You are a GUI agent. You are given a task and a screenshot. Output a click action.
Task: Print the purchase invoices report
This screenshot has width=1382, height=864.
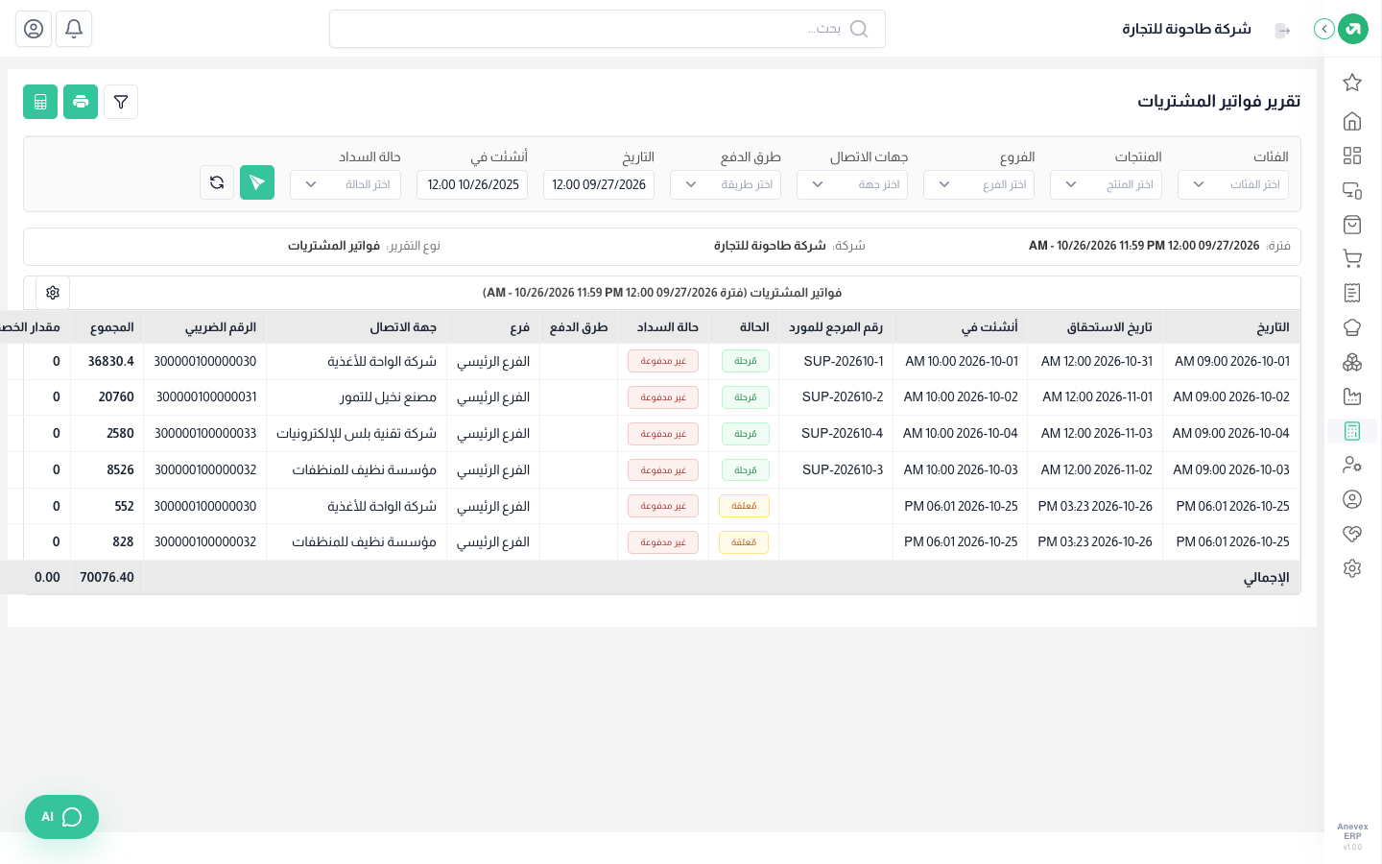(81, 102)
